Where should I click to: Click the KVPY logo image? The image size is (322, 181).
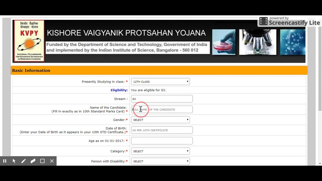tap(29, 41)
